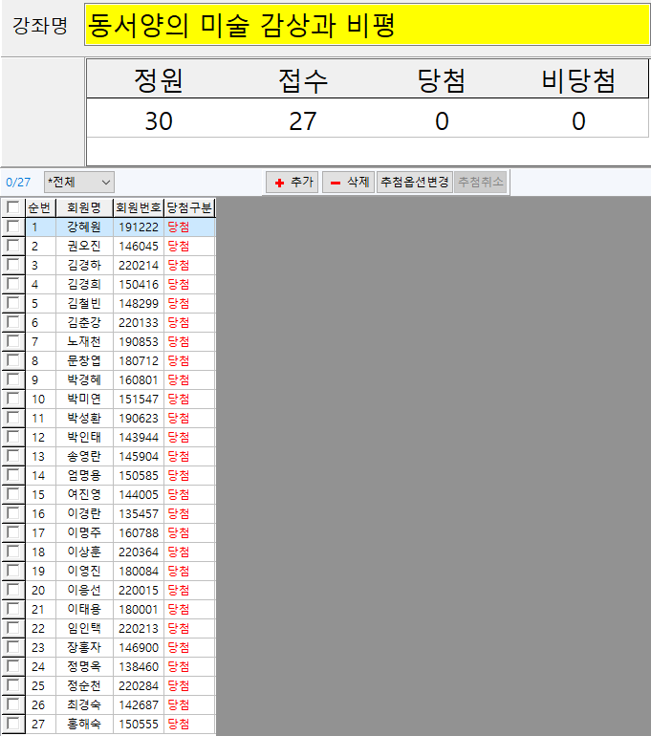Sort by 순번 column header
Viewport: 651px width, 736px height.
pyautogui.click(x=40, y=207)
